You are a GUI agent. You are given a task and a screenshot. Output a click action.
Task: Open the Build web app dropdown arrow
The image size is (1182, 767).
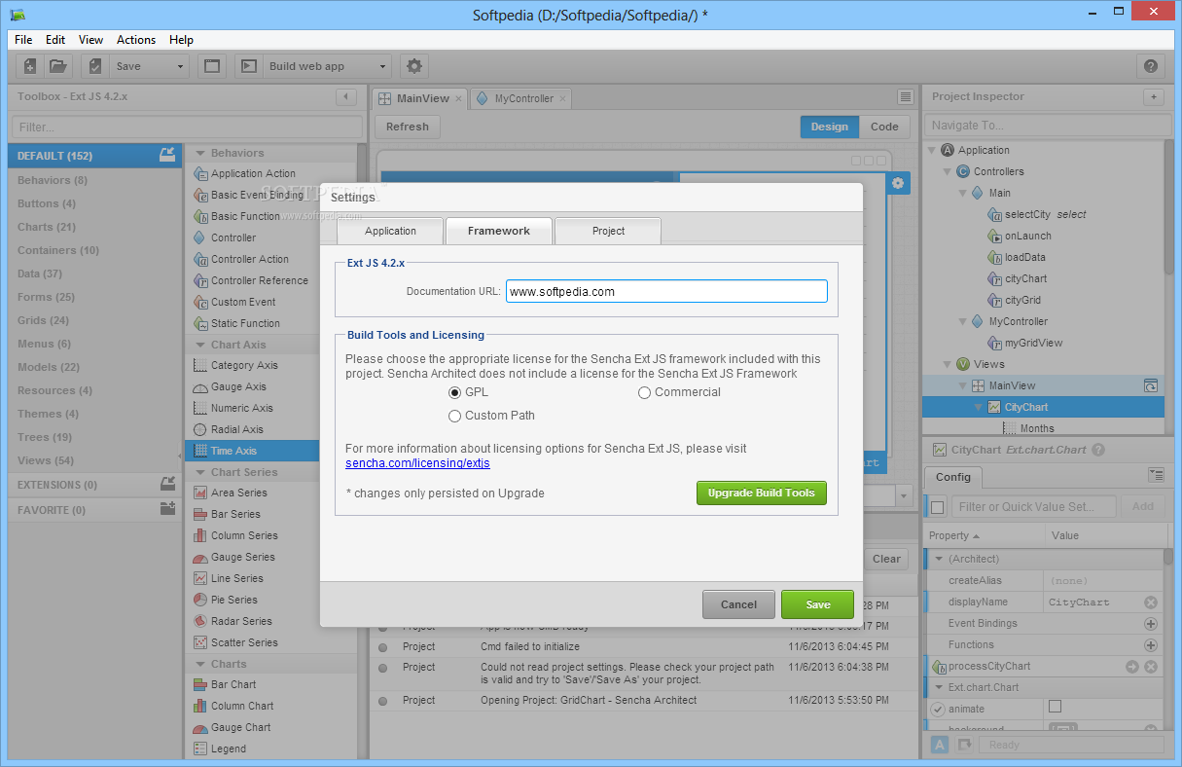pyautogui.click(x=382, y=66)
